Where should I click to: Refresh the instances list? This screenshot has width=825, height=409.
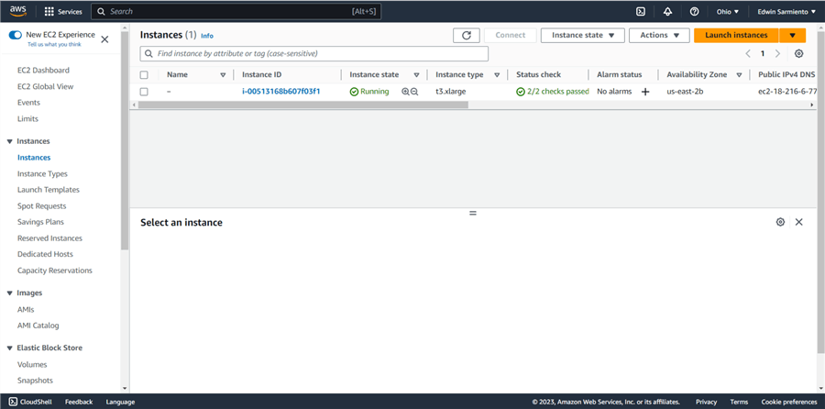pyautogui.click(x=467, y=35)
